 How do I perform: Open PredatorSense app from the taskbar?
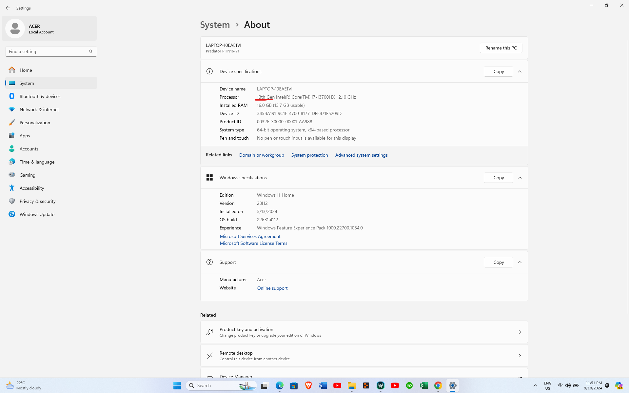pyautogui.click(x=380, y=385)
